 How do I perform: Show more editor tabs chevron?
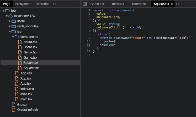coord(177,4)
